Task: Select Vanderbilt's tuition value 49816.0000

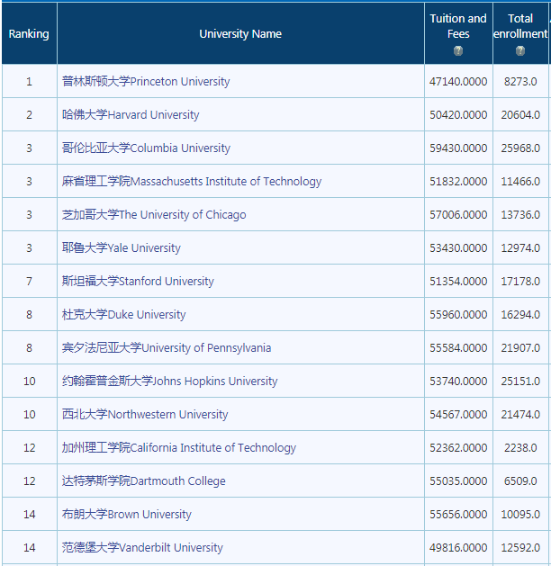Action: (x=458, y=548)
